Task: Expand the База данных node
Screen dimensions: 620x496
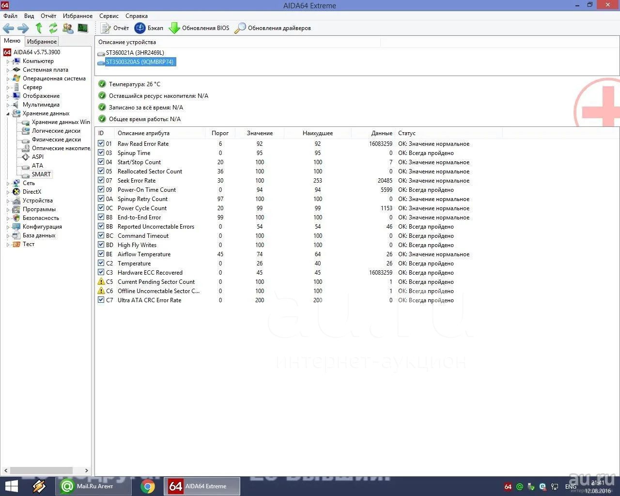Action: (8, 236)
